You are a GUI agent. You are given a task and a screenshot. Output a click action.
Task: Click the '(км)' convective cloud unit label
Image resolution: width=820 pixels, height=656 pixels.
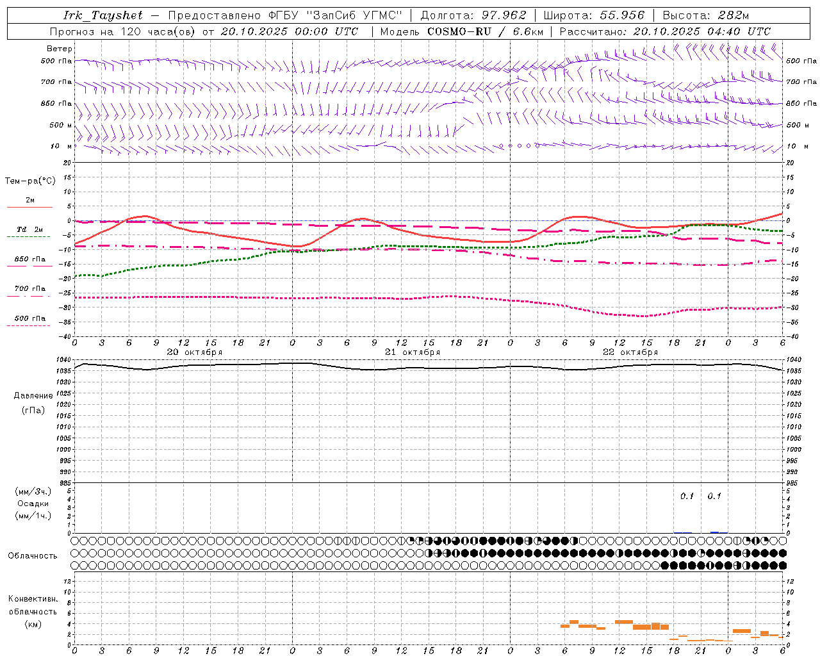[x=33, y=624]
